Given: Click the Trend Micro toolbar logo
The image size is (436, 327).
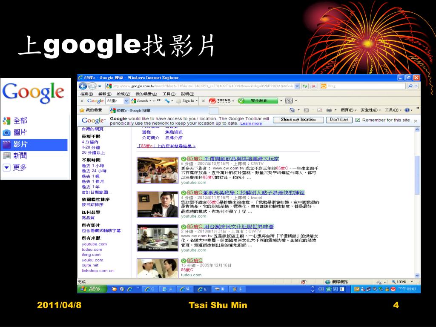Looking at the screenshot, I should (x=220, y=100).
